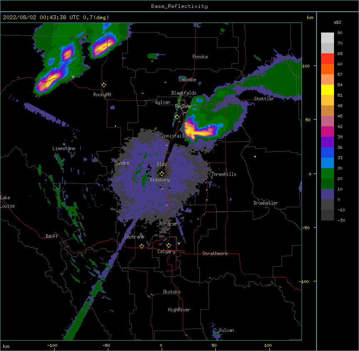This screenshot has height=351, width=359.
Task: Click the Okotoks label
Action: 172,292
